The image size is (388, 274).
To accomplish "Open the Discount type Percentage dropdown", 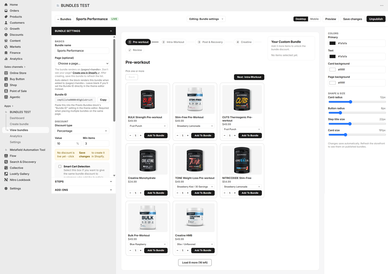I will pyautogui.click(x=82, y=131).
